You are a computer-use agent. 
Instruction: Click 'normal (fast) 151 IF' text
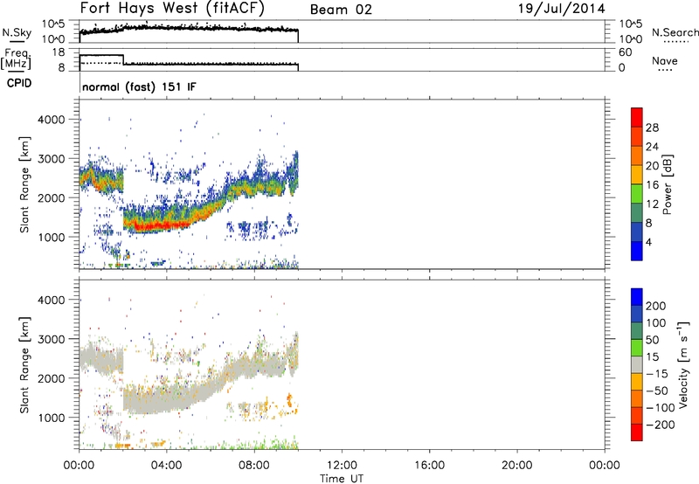tap(139, 86)
